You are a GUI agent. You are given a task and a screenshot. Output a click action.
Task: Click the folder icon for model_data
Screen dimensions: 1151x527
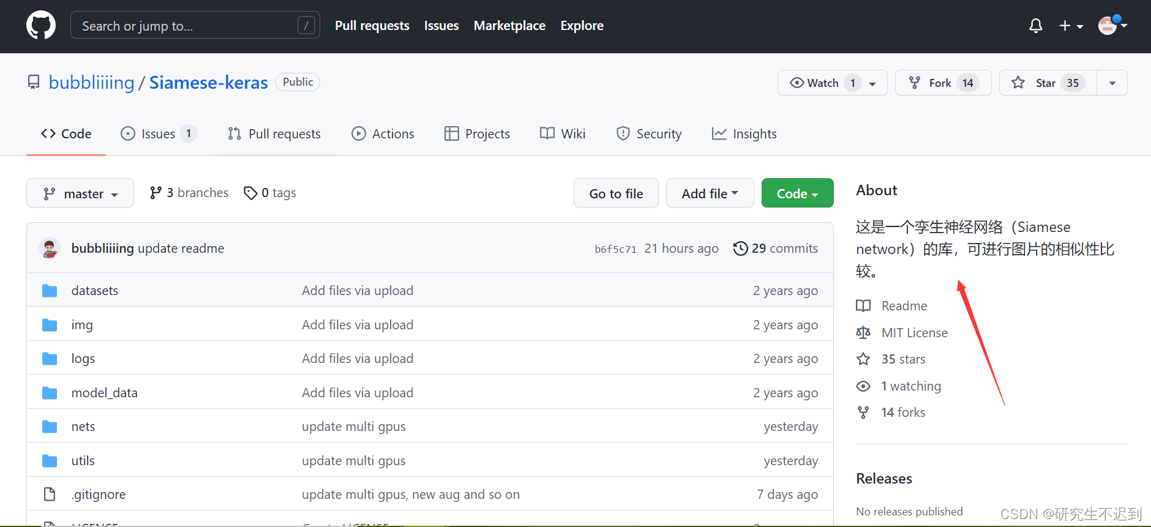click(50, 393)
